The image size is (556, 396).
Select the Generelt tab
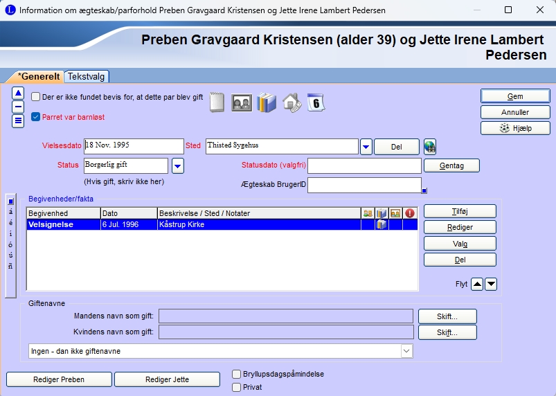pyautogui.click(x=38, y=77)
